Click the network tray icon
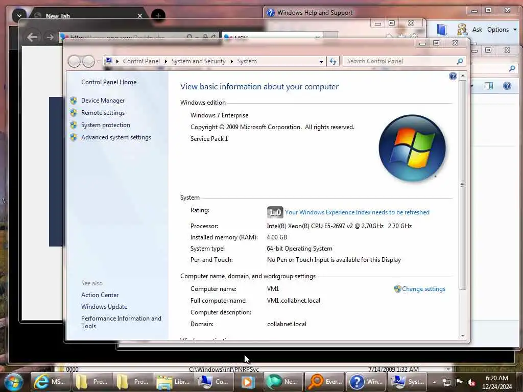Image resolution: width=523 pixels, height=392 pixels. point(446,382)
